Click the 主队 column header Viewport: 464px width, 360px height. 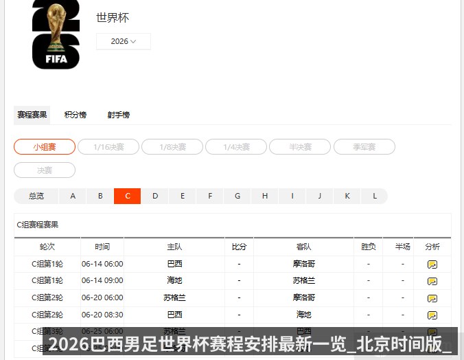[x=174, y=247]
